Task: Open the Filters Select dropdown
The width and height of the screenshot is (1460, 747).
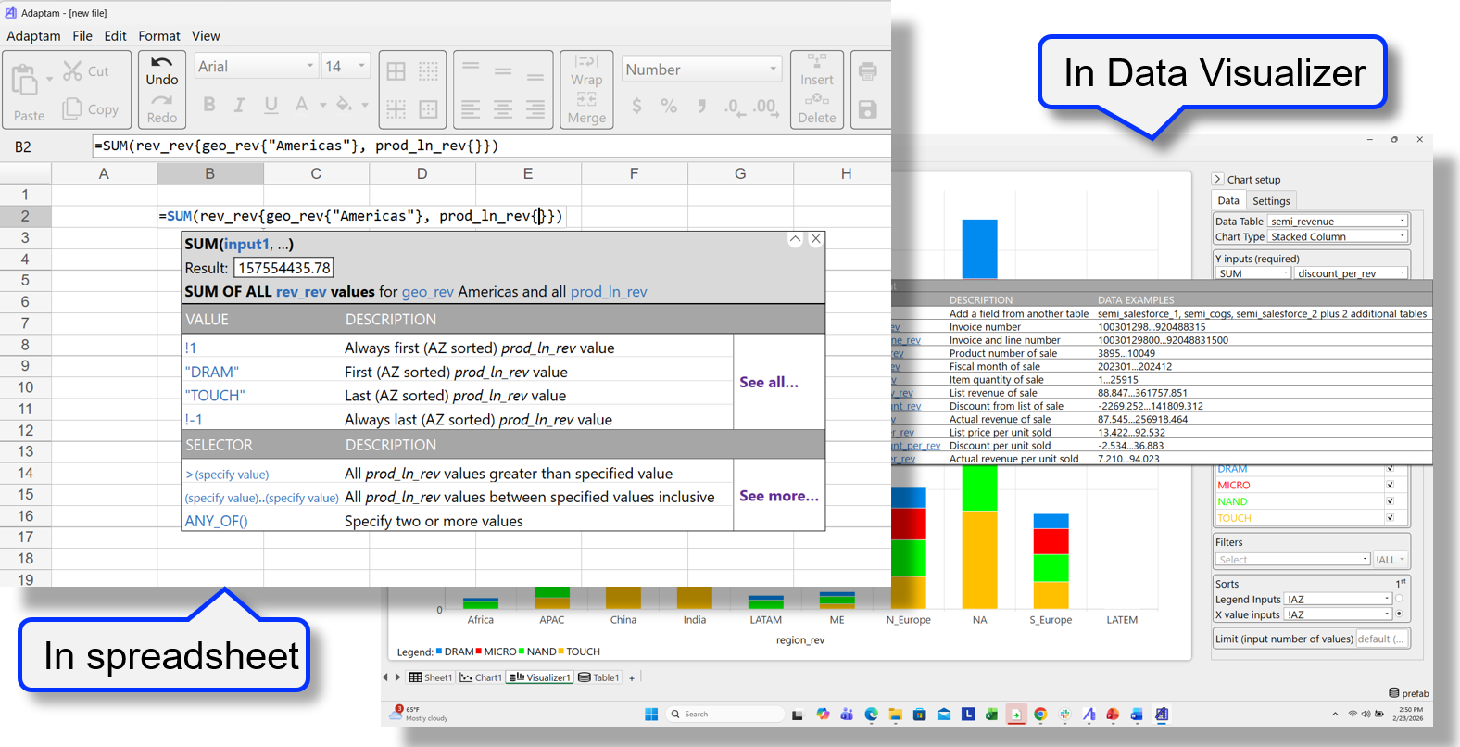Action: [x=1292, y=560]
